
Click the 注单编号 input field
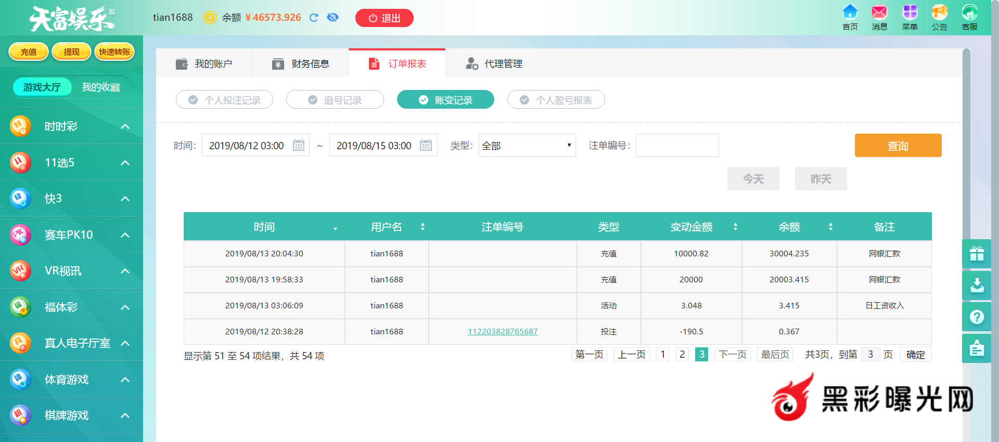click(677, 146)
